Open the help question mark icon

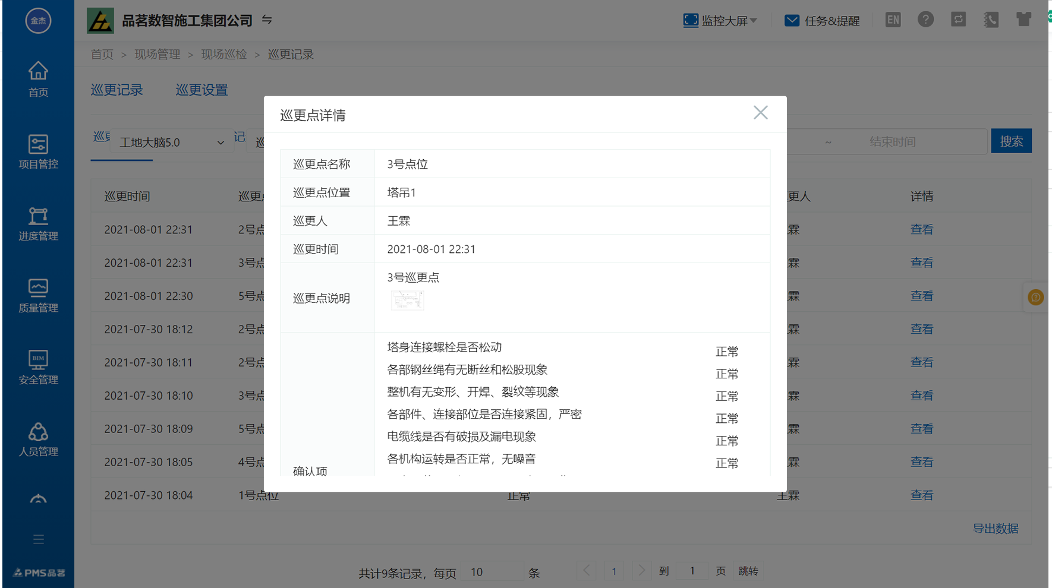click(925, 20)
